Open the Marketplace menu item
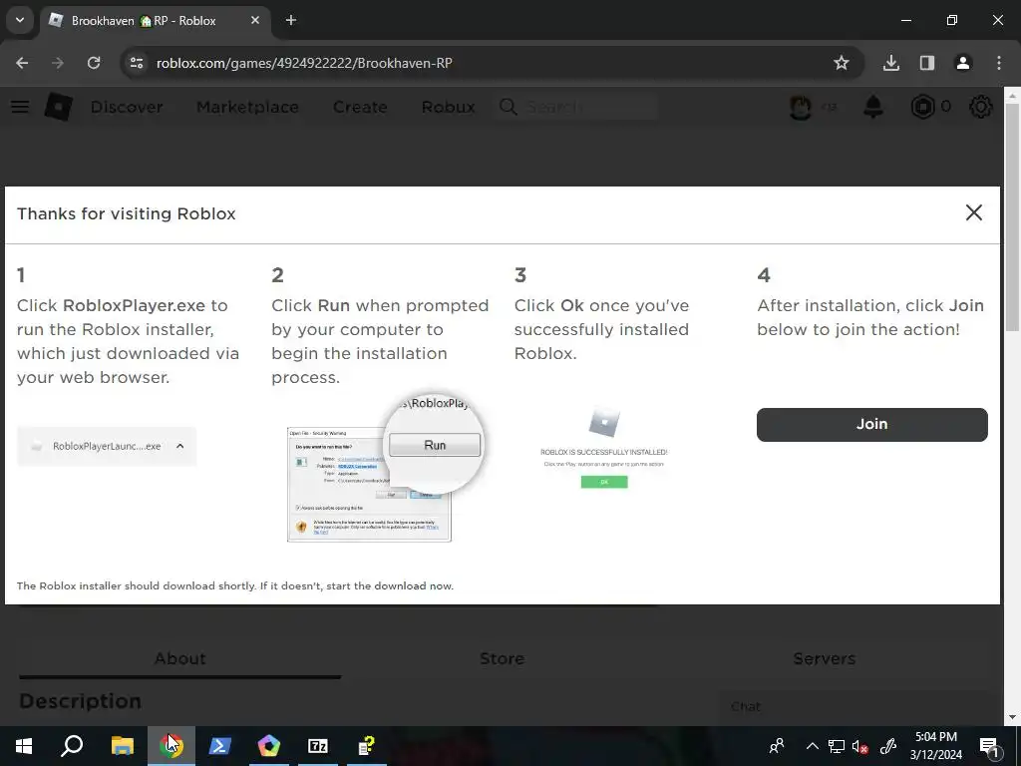The image size is (1021, 766). click(x=248, y=107)
